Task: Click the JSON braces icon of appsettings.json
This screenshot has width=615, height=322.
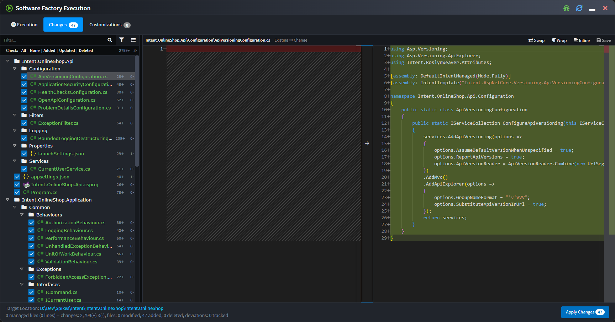Action: click(x=26, y=177)
